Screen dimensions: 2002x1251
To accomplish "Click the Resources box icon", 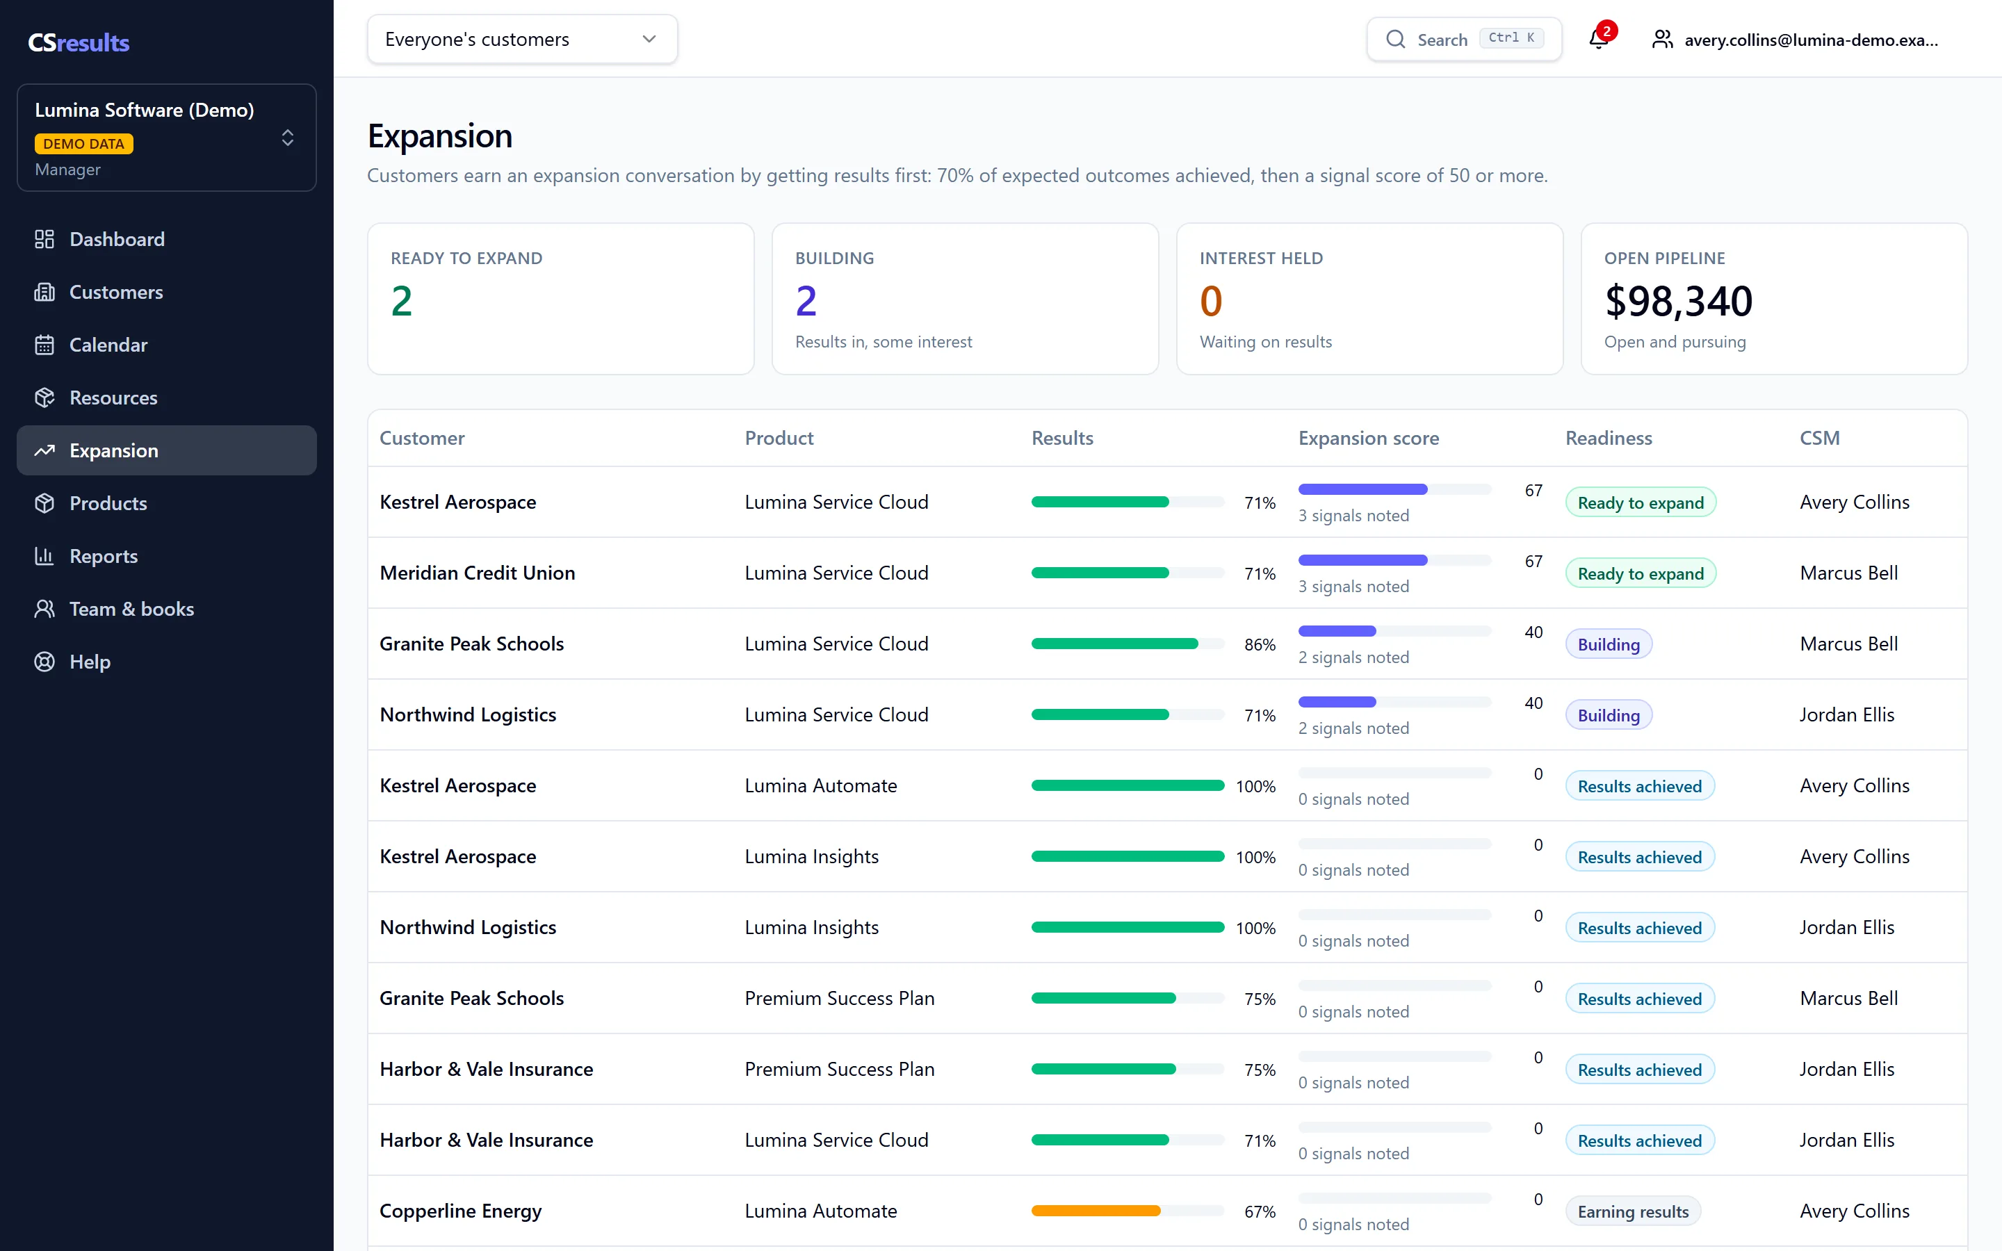I will (x=44, y=398).
